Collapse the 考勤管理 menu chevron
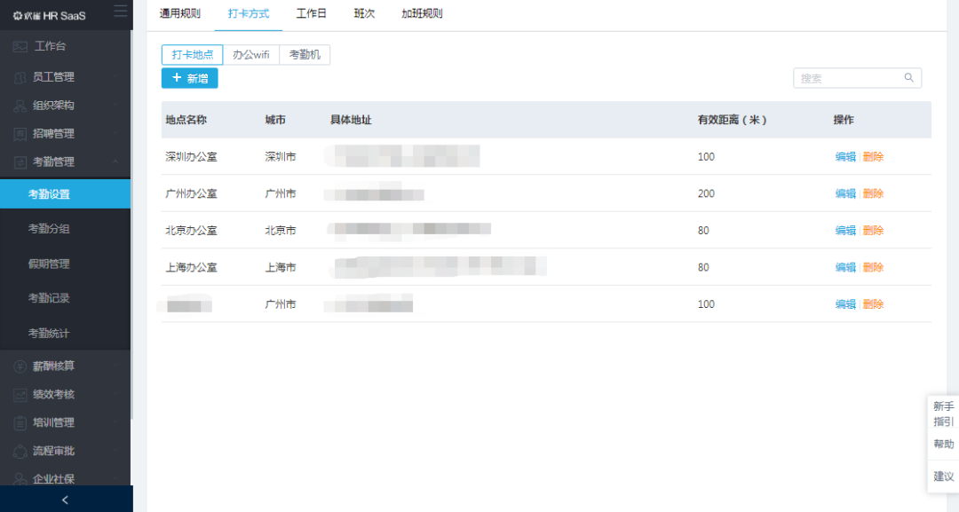The image size is (959, 512). (115, 161)
